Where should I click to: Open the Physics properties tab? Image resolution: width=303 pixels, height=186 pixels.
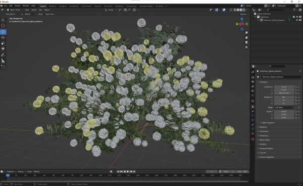tap(252, 120)
